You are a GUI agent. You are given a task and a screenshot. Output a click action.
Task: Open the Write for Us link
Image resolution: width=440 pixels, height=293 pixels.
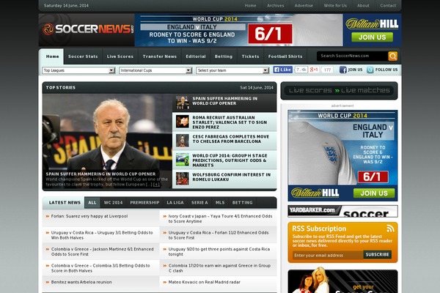pos(335,5)
